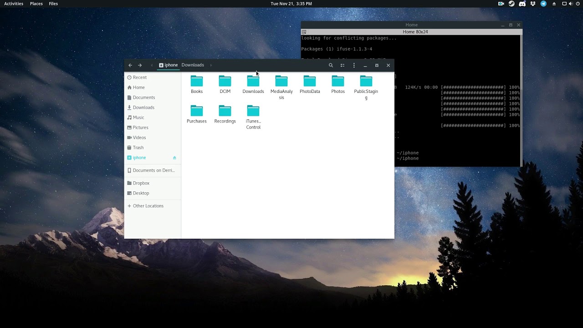583x328 pixels.
Task: Open Other Locations in the sidebar
Action: coord(153,206)
